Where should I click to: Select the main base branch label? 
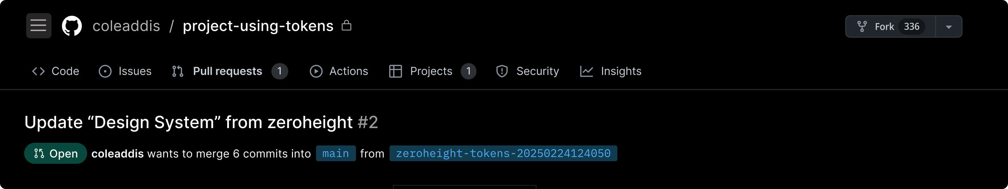point(335,153)
